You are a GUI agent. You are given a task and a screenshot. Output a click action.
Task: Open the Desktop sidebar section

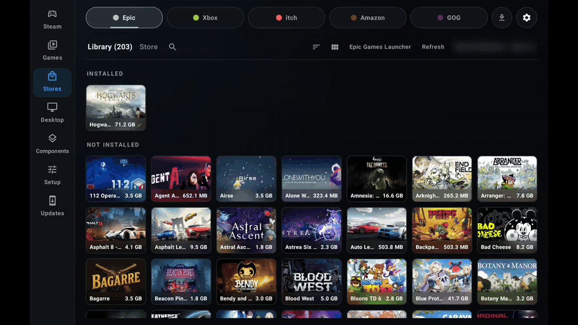(52, 113)
